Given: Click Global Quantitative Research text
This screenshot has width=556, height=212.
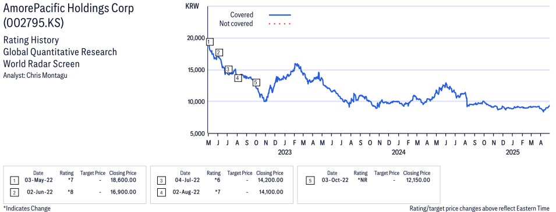Looking at the screenshot, I should 60,52.
